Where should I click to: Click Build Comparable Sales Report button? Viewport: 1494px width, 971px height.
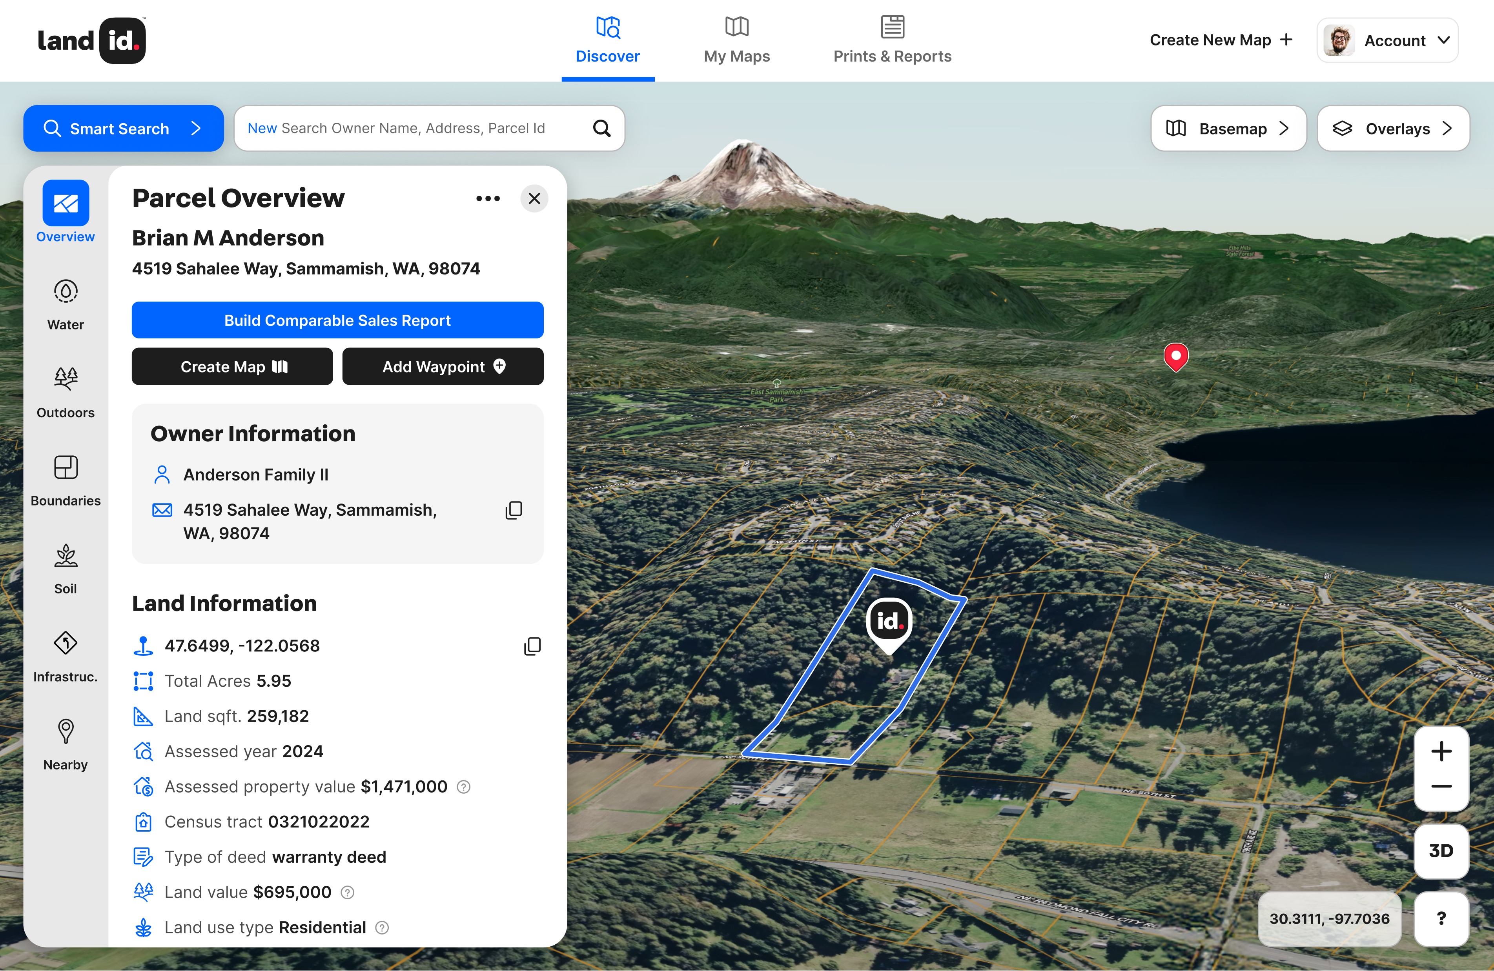pos(337,320)
